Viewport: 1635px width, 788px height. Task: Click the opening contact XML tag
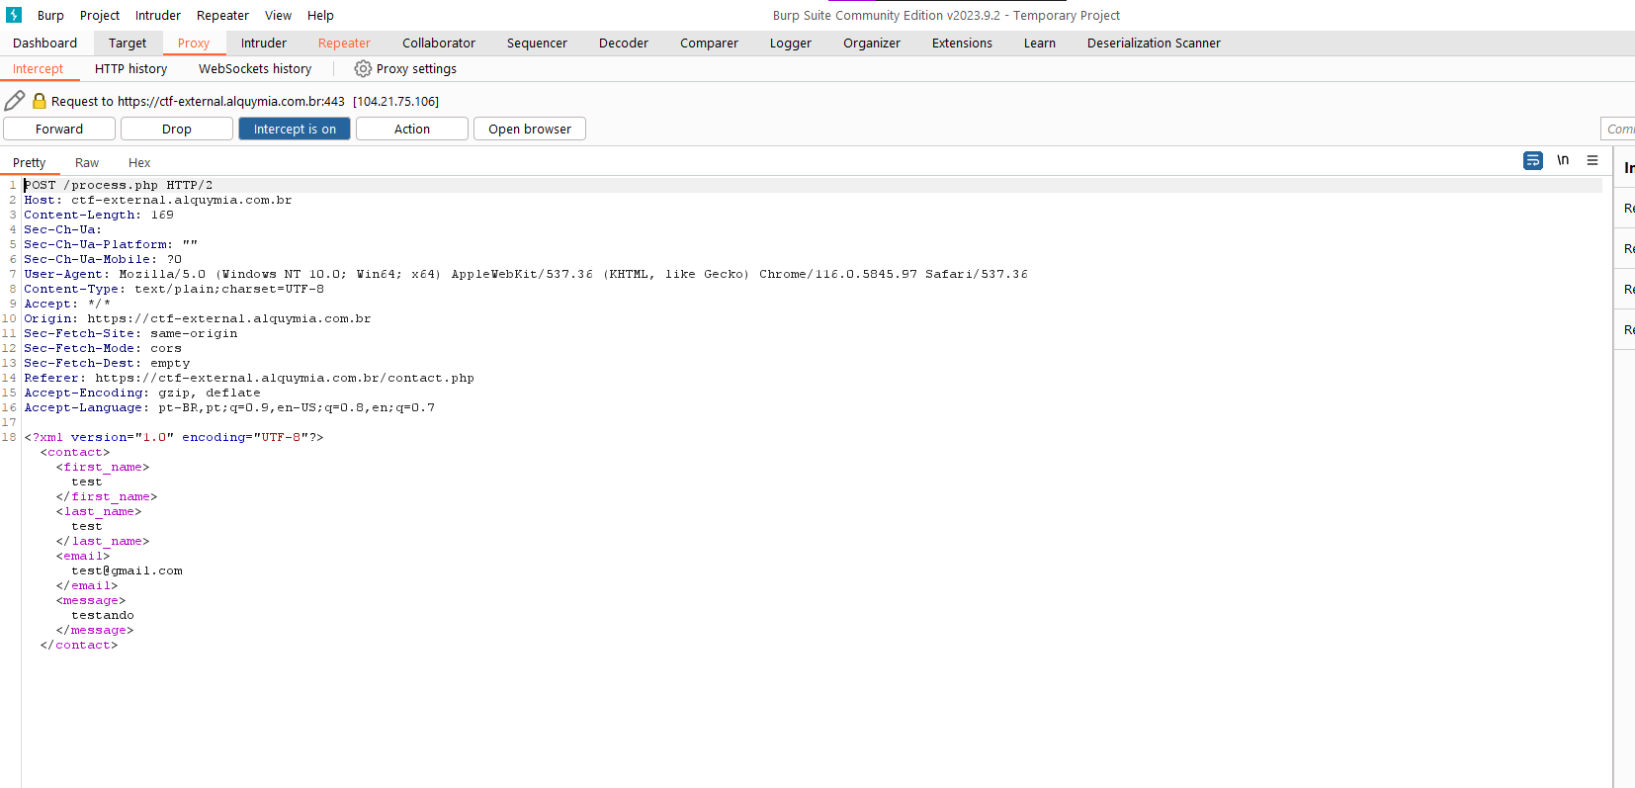pyautogui.click(x=75, y=452)
